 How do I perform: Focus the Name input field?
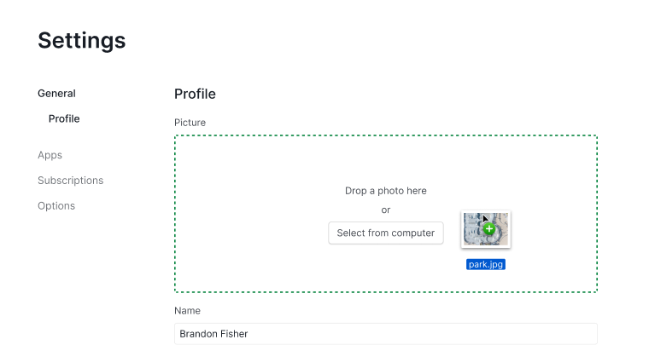point(386,334)
